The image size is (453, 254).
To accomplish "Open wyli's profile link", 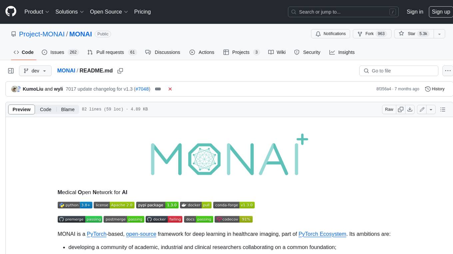I will coord(59,89).
